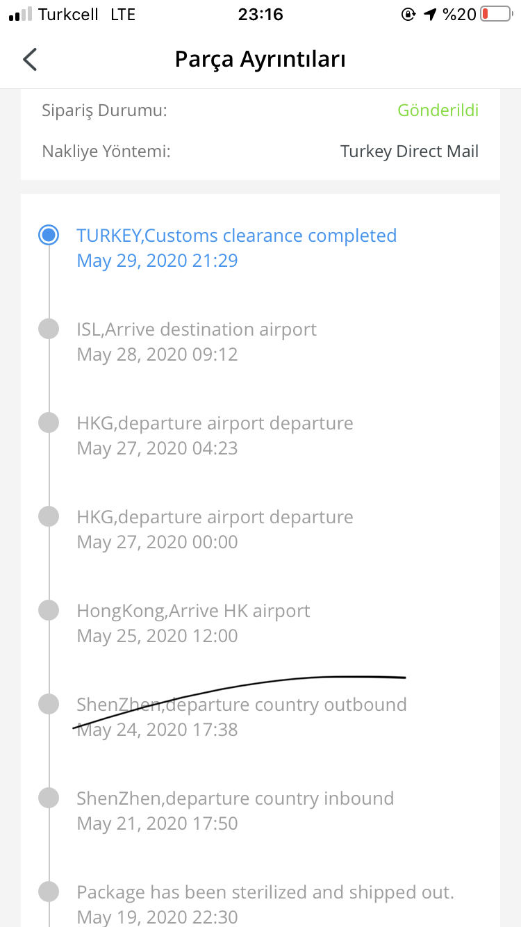Tap the 23:16 clock in status bar
Image resolution: width=521 pixels, height=927 pixels.
tap(260, 14)
